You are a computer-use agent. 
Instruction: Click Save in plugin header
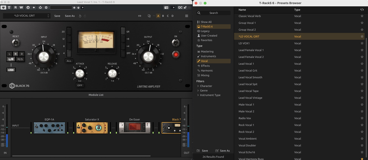pyautogui.click(x=57, y=16)
